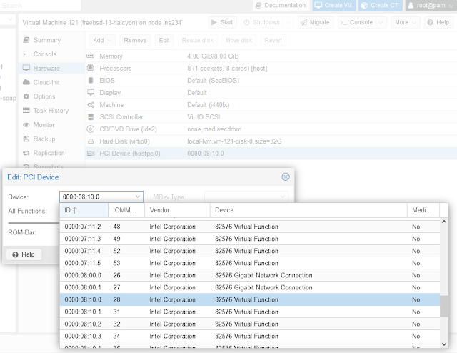Click the Migrate button
The width and height of the screenshot is (457, 353).
coord(313,22)
